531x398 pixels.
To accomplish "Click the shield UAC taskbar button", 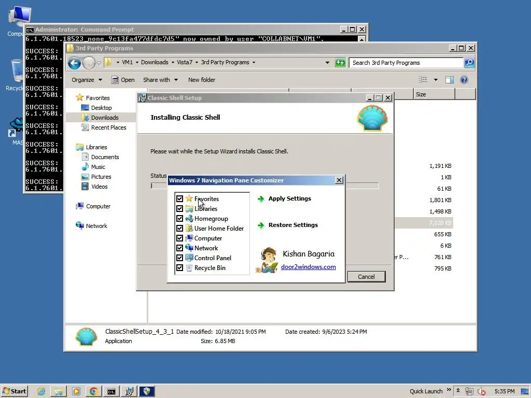I will click(147, 392).
